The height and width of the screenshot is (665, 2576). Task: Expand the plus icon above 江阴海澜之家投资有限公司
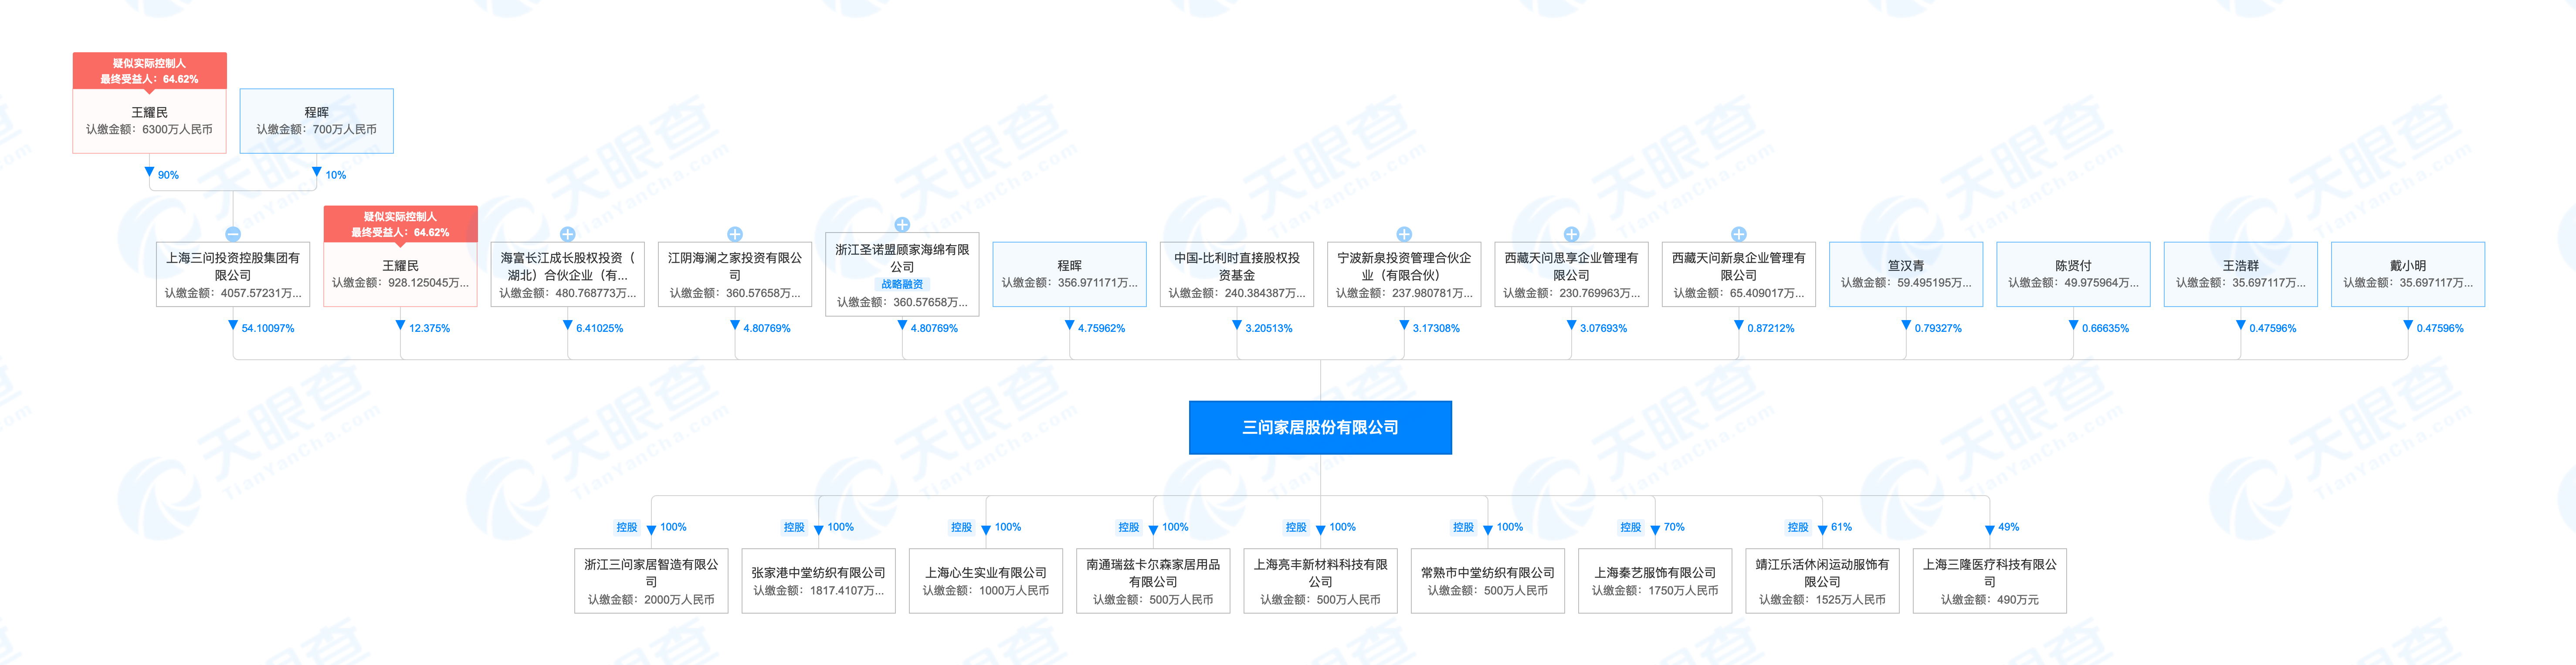[735, 234]
